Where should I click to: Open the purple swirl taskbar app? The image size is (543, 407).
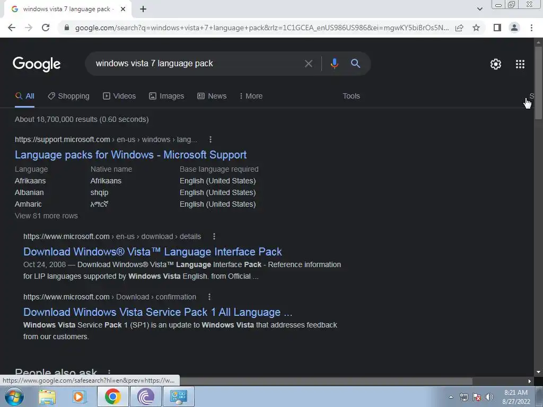(145, 396)
